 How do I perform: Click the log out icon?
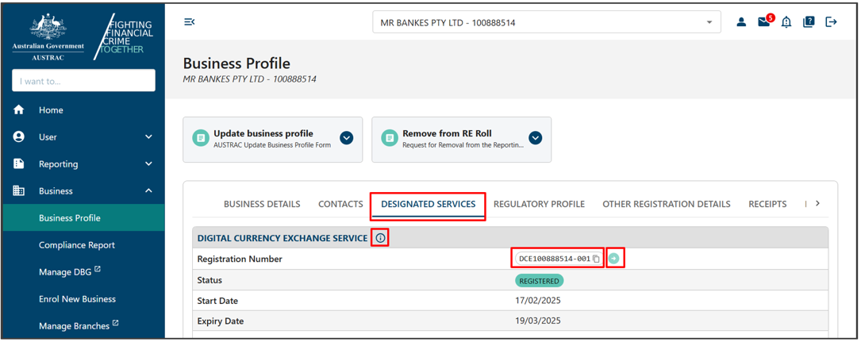832,22
